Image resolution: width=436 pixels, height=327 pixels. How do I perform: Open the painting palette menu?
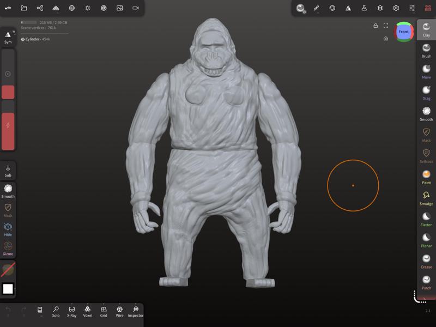332,8
